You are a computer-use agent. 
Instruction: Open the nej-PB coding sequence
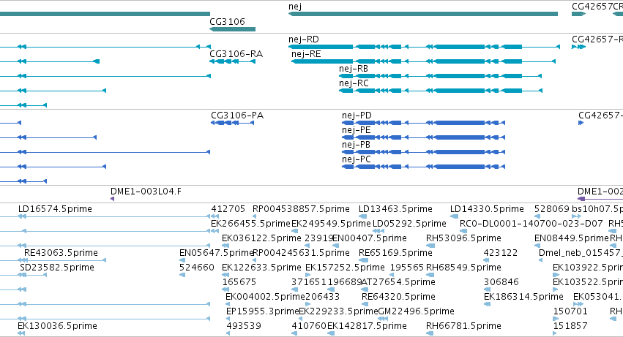pyautogui.click(x=423, y=152)
